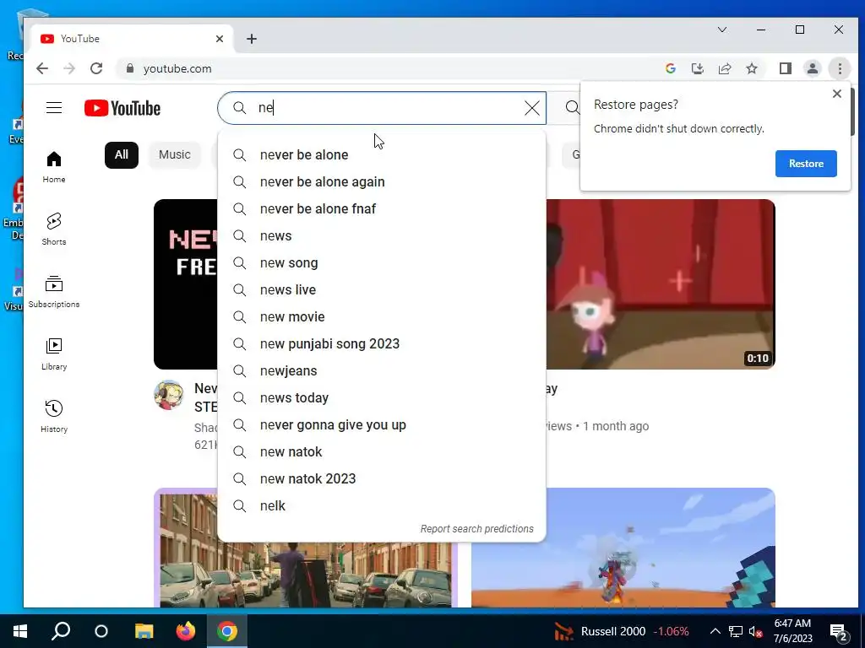Viewport: 865px width, 648px height.
Task: Select the Music filter chip
Action: 174,155
